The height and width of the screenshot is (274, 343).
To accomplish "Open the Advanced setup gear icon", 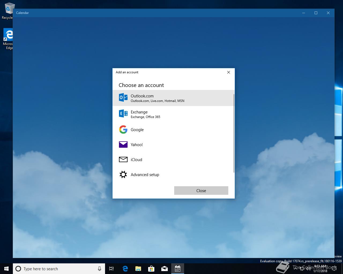I will [x=123, y=174].
